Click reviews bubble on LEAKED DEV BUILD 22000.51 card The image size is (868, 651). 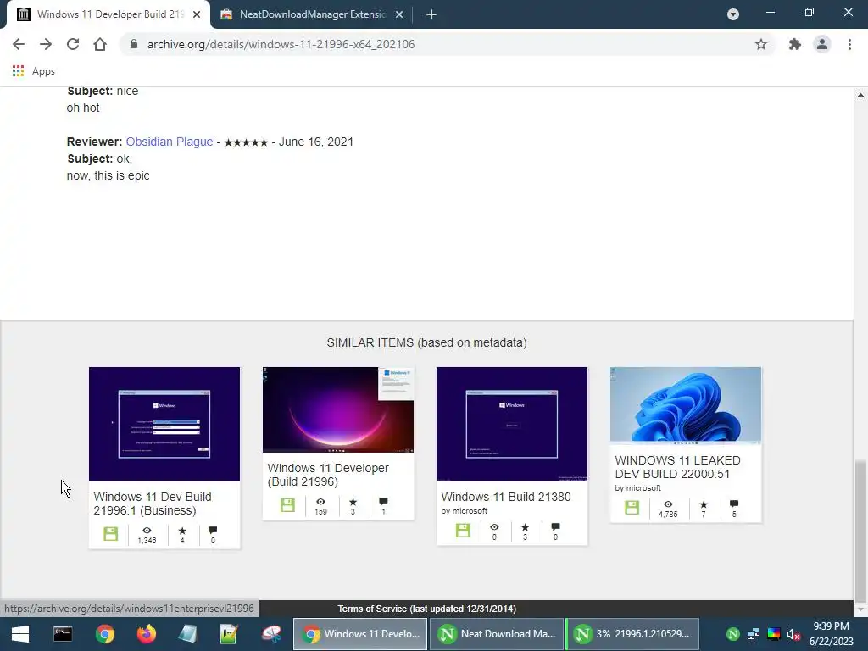[734, 504]
